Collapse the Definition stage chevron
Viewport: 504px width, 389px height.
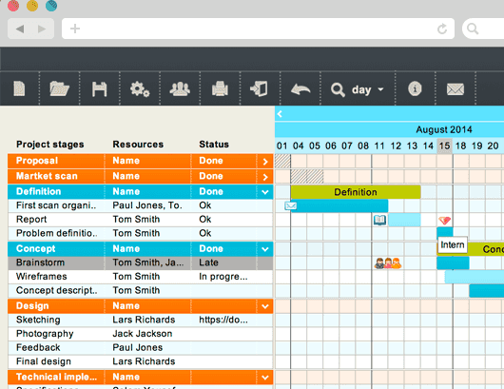265,192
